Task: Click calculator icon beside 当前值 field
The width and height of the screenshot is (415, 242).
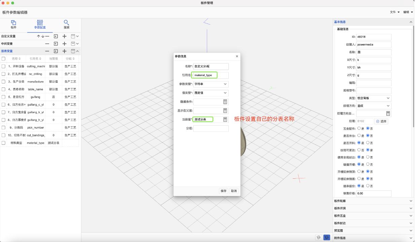Action: click(x=225, y=119)
